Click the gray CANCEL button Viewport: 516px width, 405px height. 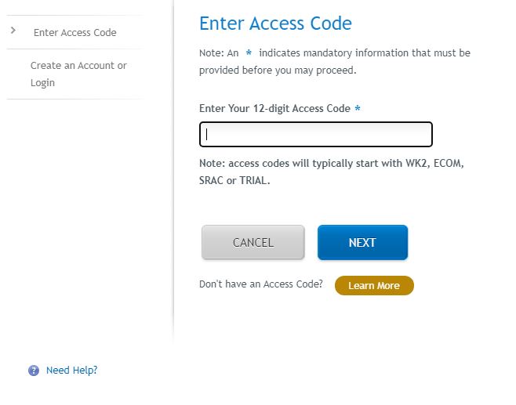(x=253, y=242)
